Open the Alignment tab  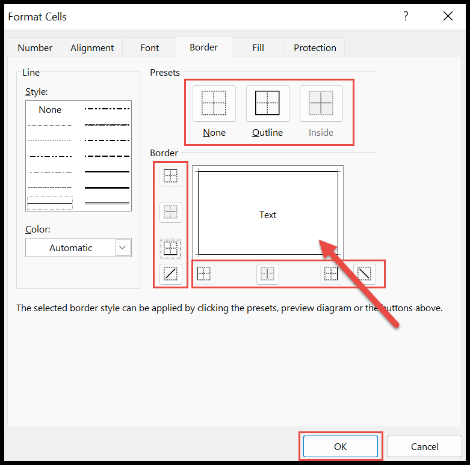click(x=92, y=48)
